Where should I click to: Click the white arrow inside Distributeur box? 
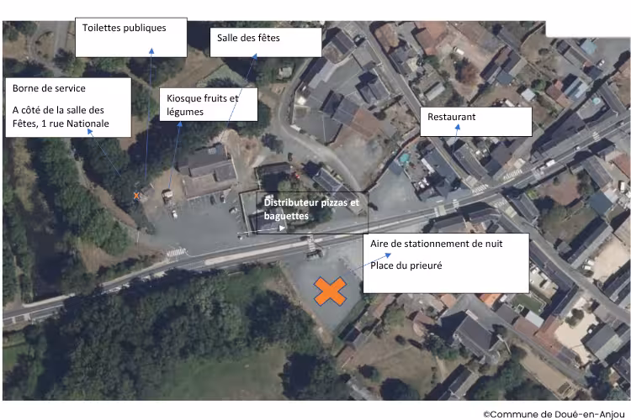tap(282, 228)
